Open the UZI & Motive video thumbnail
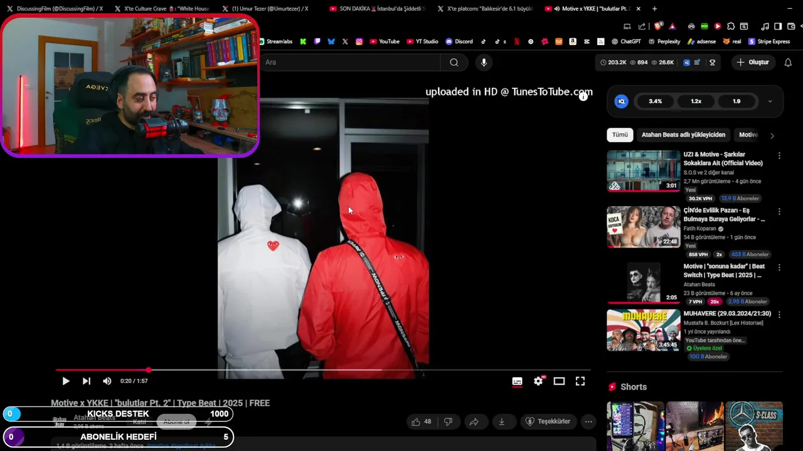 coord(643,171)
